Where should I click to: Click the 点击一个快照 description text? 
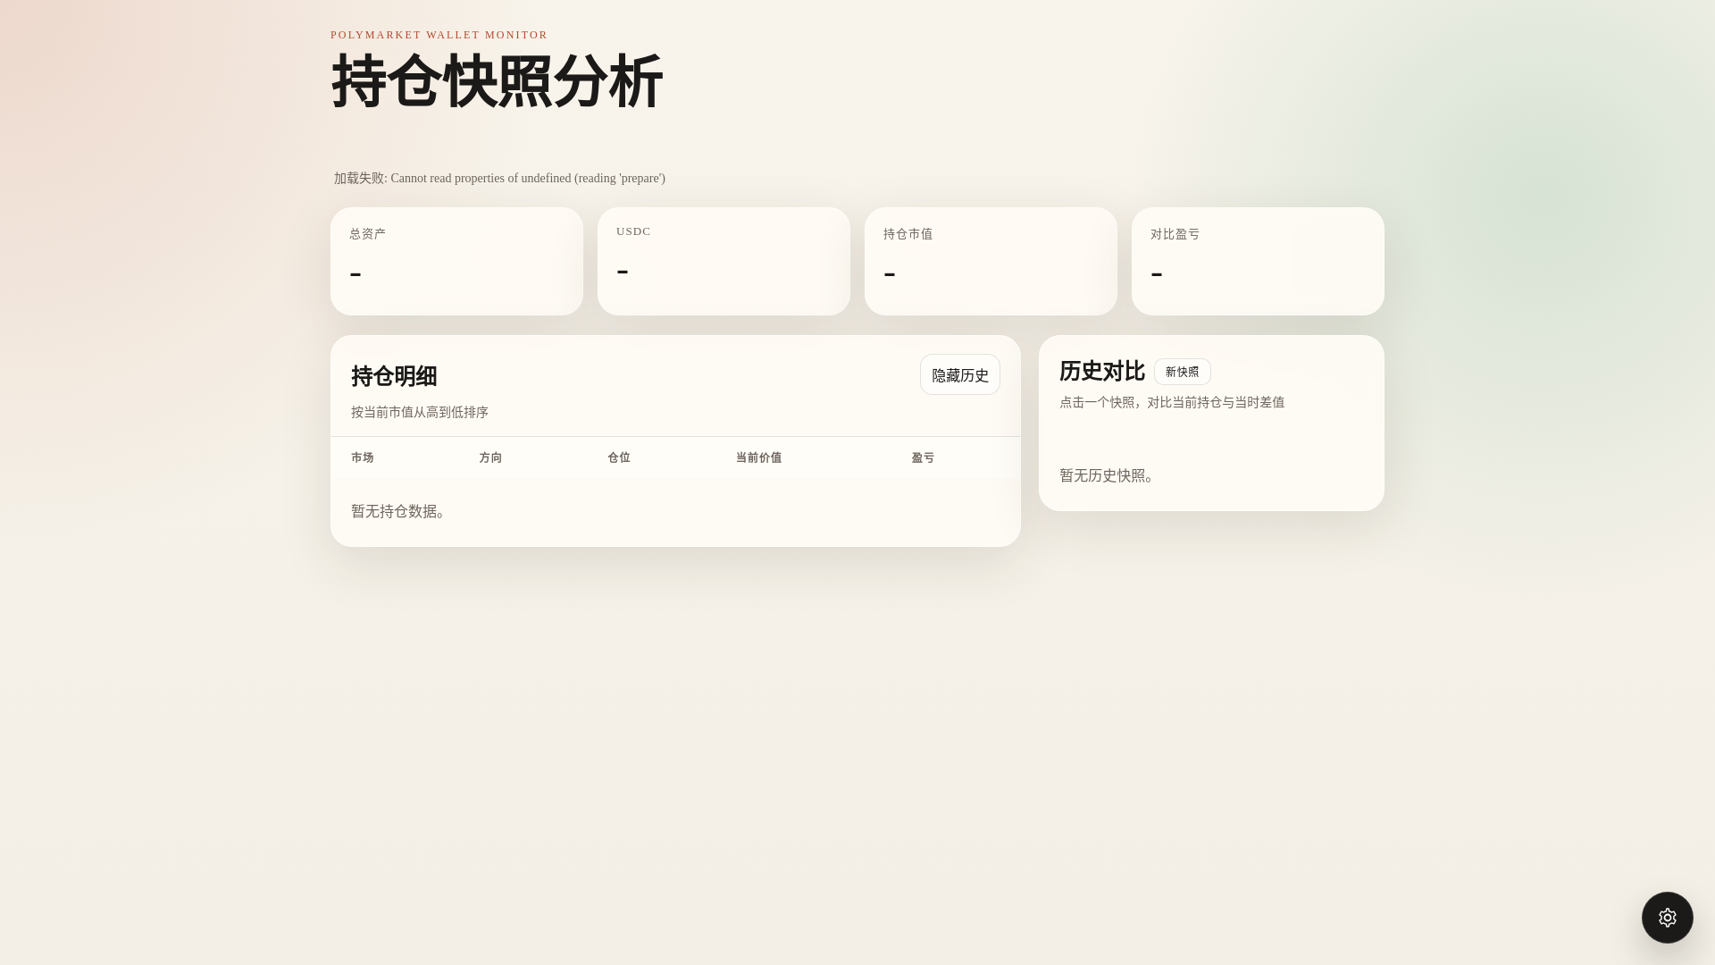[x=1172, y=402]
